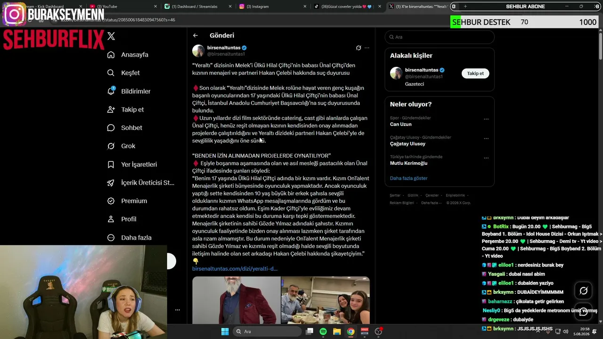Open Task View on the taskbar
The image size is (603, 339).
point(310,331)
